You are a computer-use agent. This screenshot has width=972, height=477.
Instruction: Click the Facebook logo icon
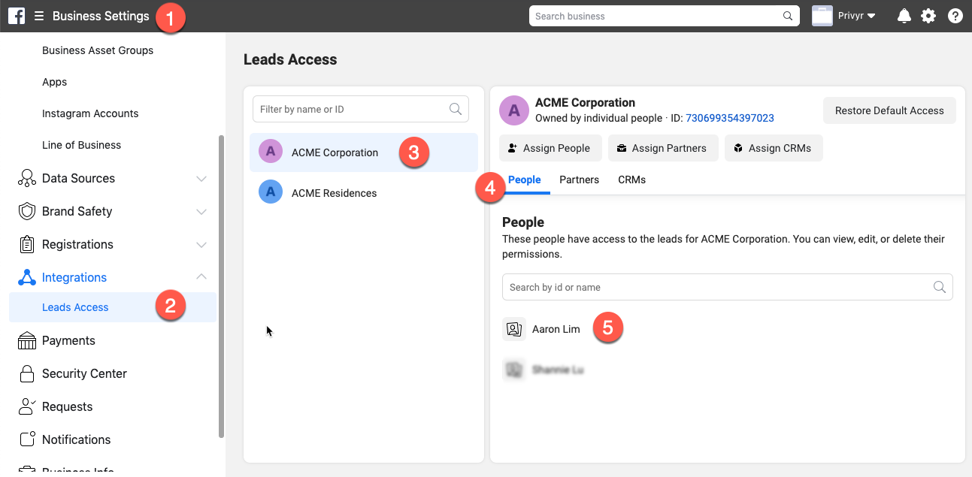(x=16, y=15)
